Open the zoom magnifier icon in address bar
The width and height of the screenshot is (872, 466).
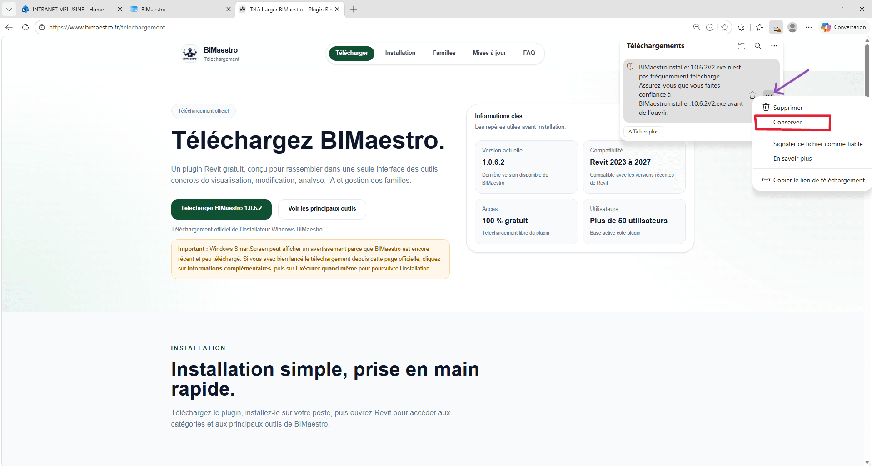pyautogui.click(x=697, y=27)
